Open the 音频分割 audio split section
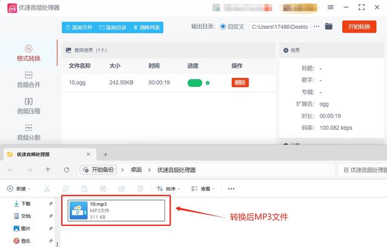 click(28, 132)
